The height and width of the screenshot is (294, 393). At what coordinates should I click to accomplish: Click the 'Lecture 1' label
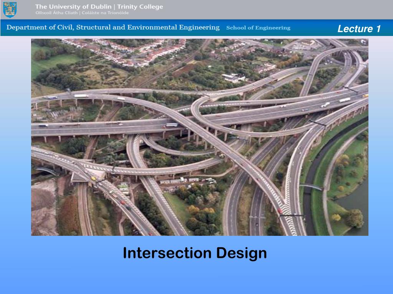tap(359, 29)
